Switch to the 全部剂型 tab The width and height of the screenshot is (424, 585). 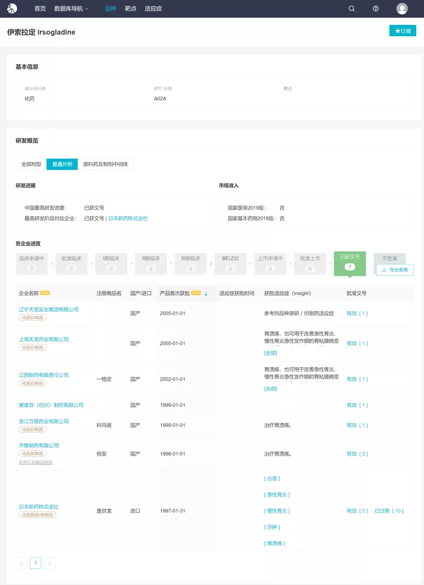pyautogui.click(x=31, y=164)
